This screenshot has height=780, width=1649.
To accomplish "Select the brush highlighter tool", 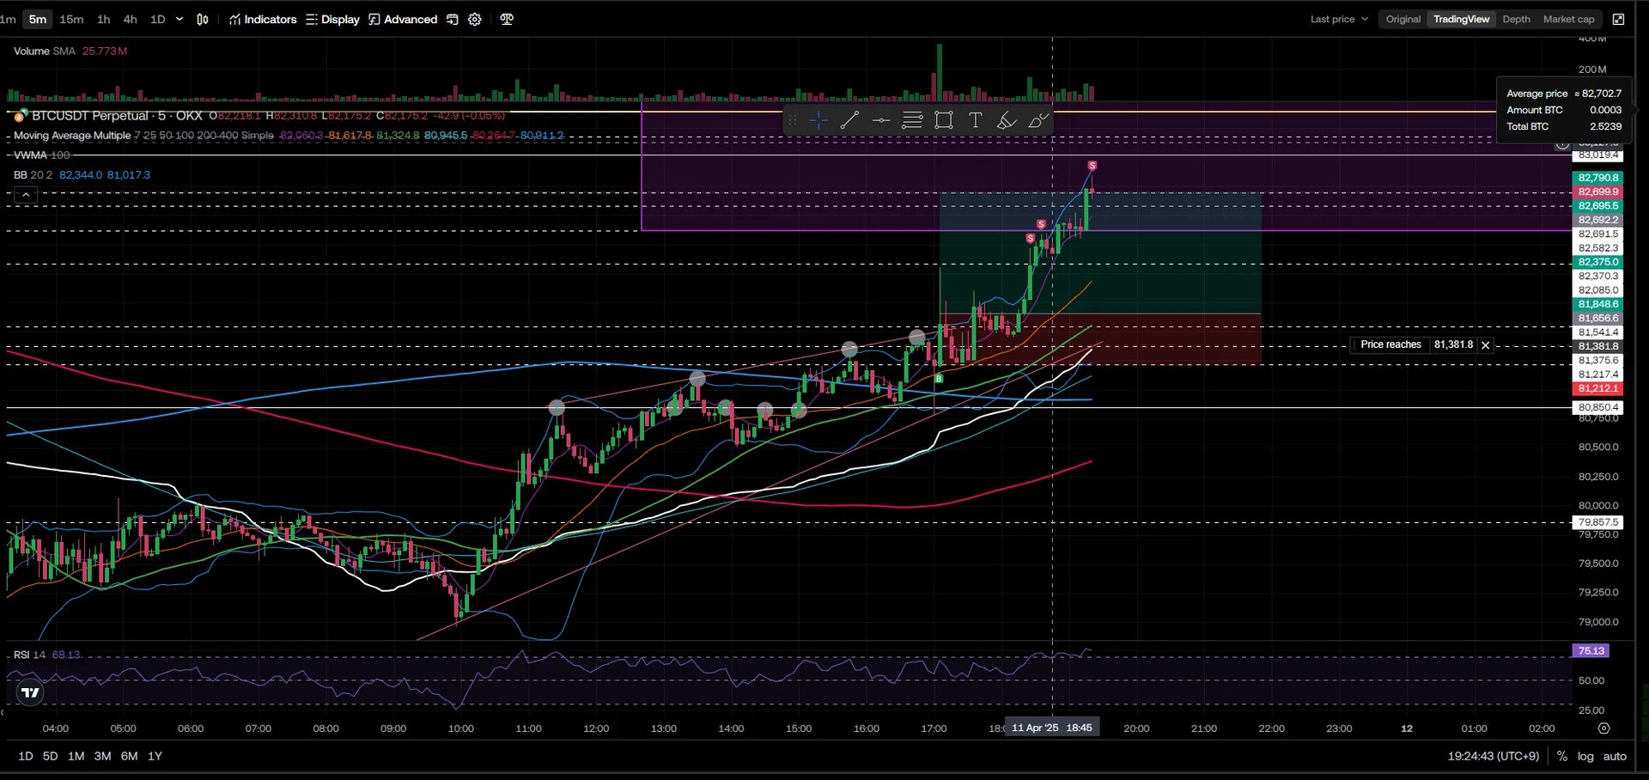I will (x=1007, y=121).
